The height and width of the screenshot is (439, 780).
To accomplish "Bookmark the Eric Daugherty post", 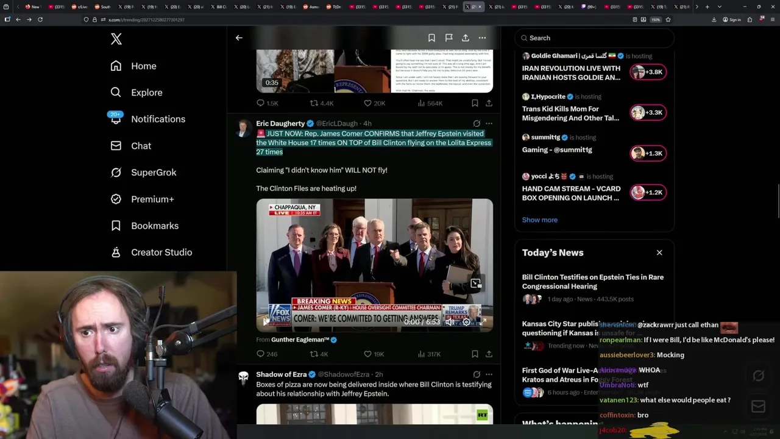I will [475, 354].
